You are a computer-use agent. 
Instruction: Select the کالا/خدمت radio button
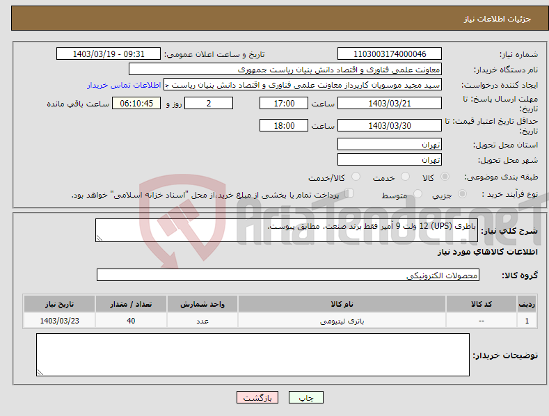356,177
